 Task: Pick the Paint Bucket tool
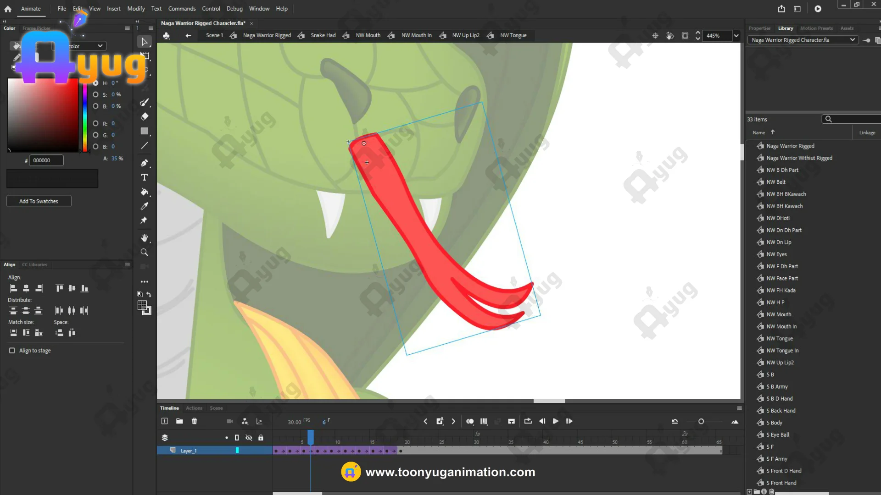(145, 192)
